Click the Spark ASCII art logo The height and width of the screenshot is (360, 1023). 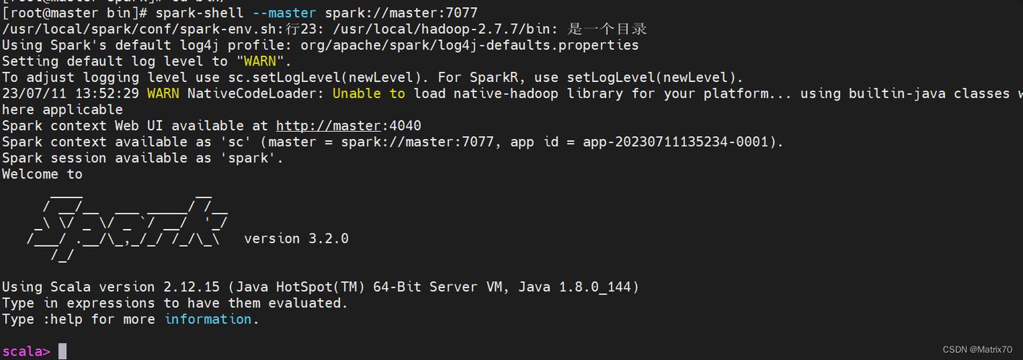coord(130,223)
